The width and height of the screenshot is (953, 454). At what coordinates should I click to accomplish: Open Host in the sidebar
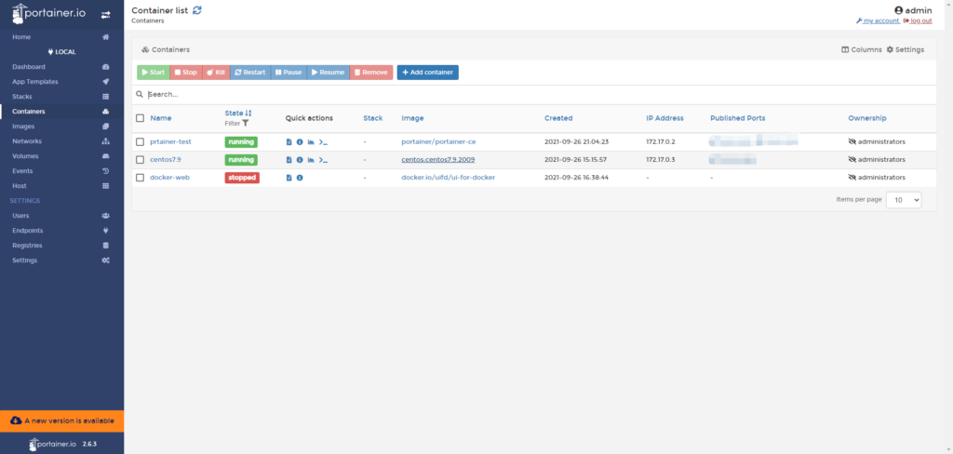tap(62, 186)
